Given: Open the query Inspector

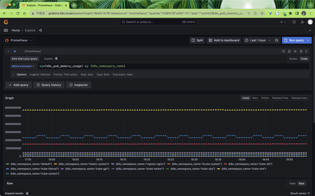Looking at the screenshot, I should [x=78, y=85].
